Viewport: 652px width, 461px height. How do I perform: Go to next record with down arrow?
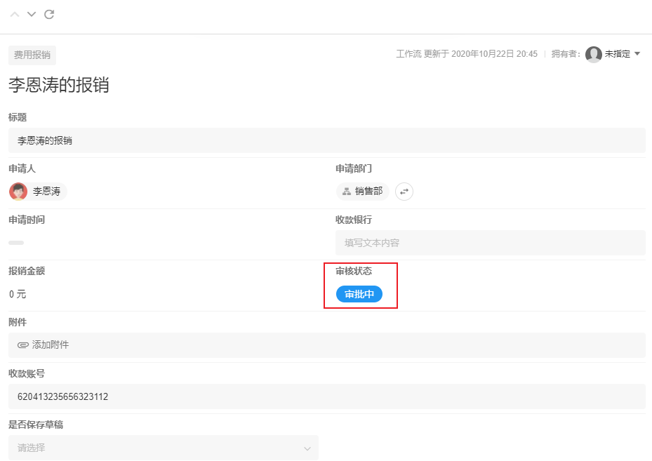click(x=32, y=15)
